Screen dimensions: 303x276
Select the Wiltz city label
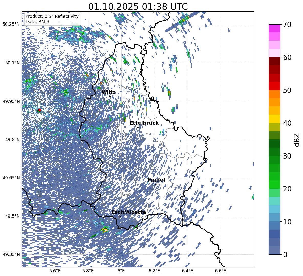pyautogui.click(x=109, y=92)
